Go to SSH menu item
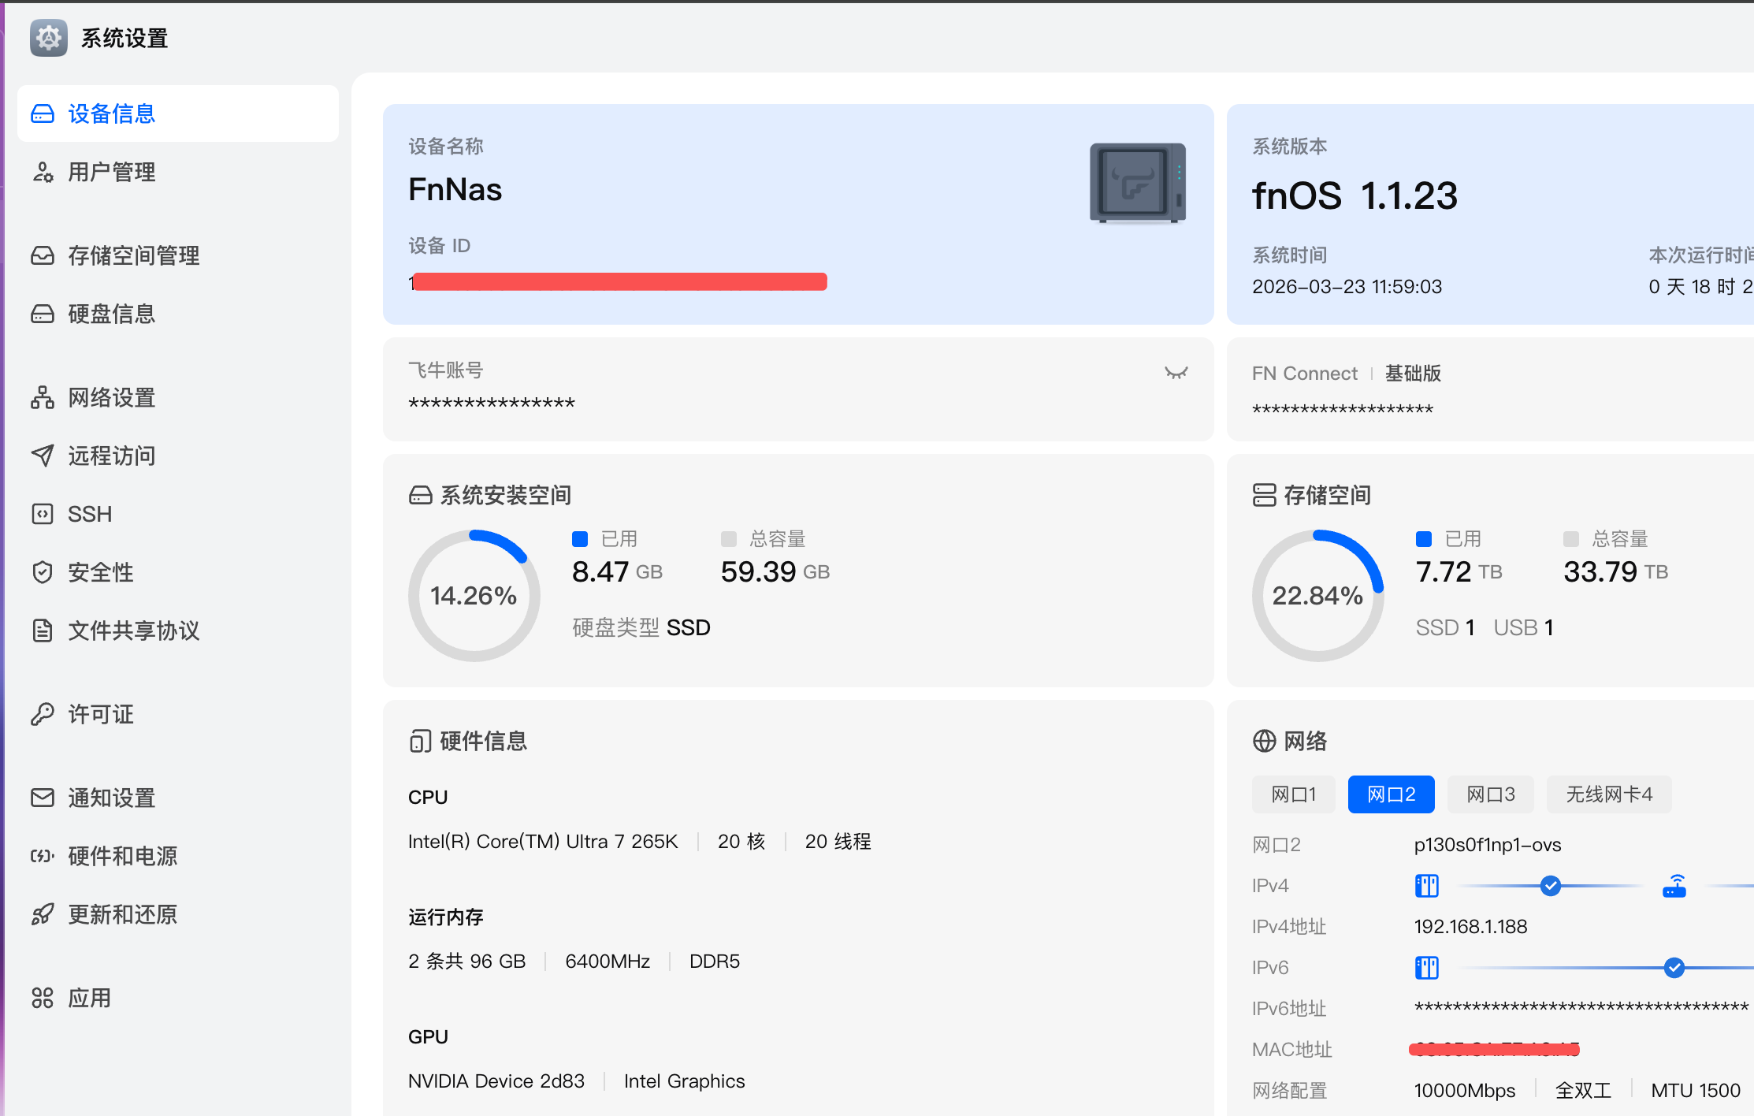1754x1116 pixels. click(x=178, y=514)
